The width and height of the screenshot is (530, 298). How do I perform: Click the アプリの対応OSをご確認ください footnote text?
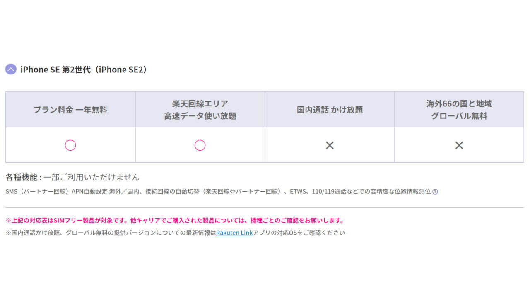[x=299, y=233]
